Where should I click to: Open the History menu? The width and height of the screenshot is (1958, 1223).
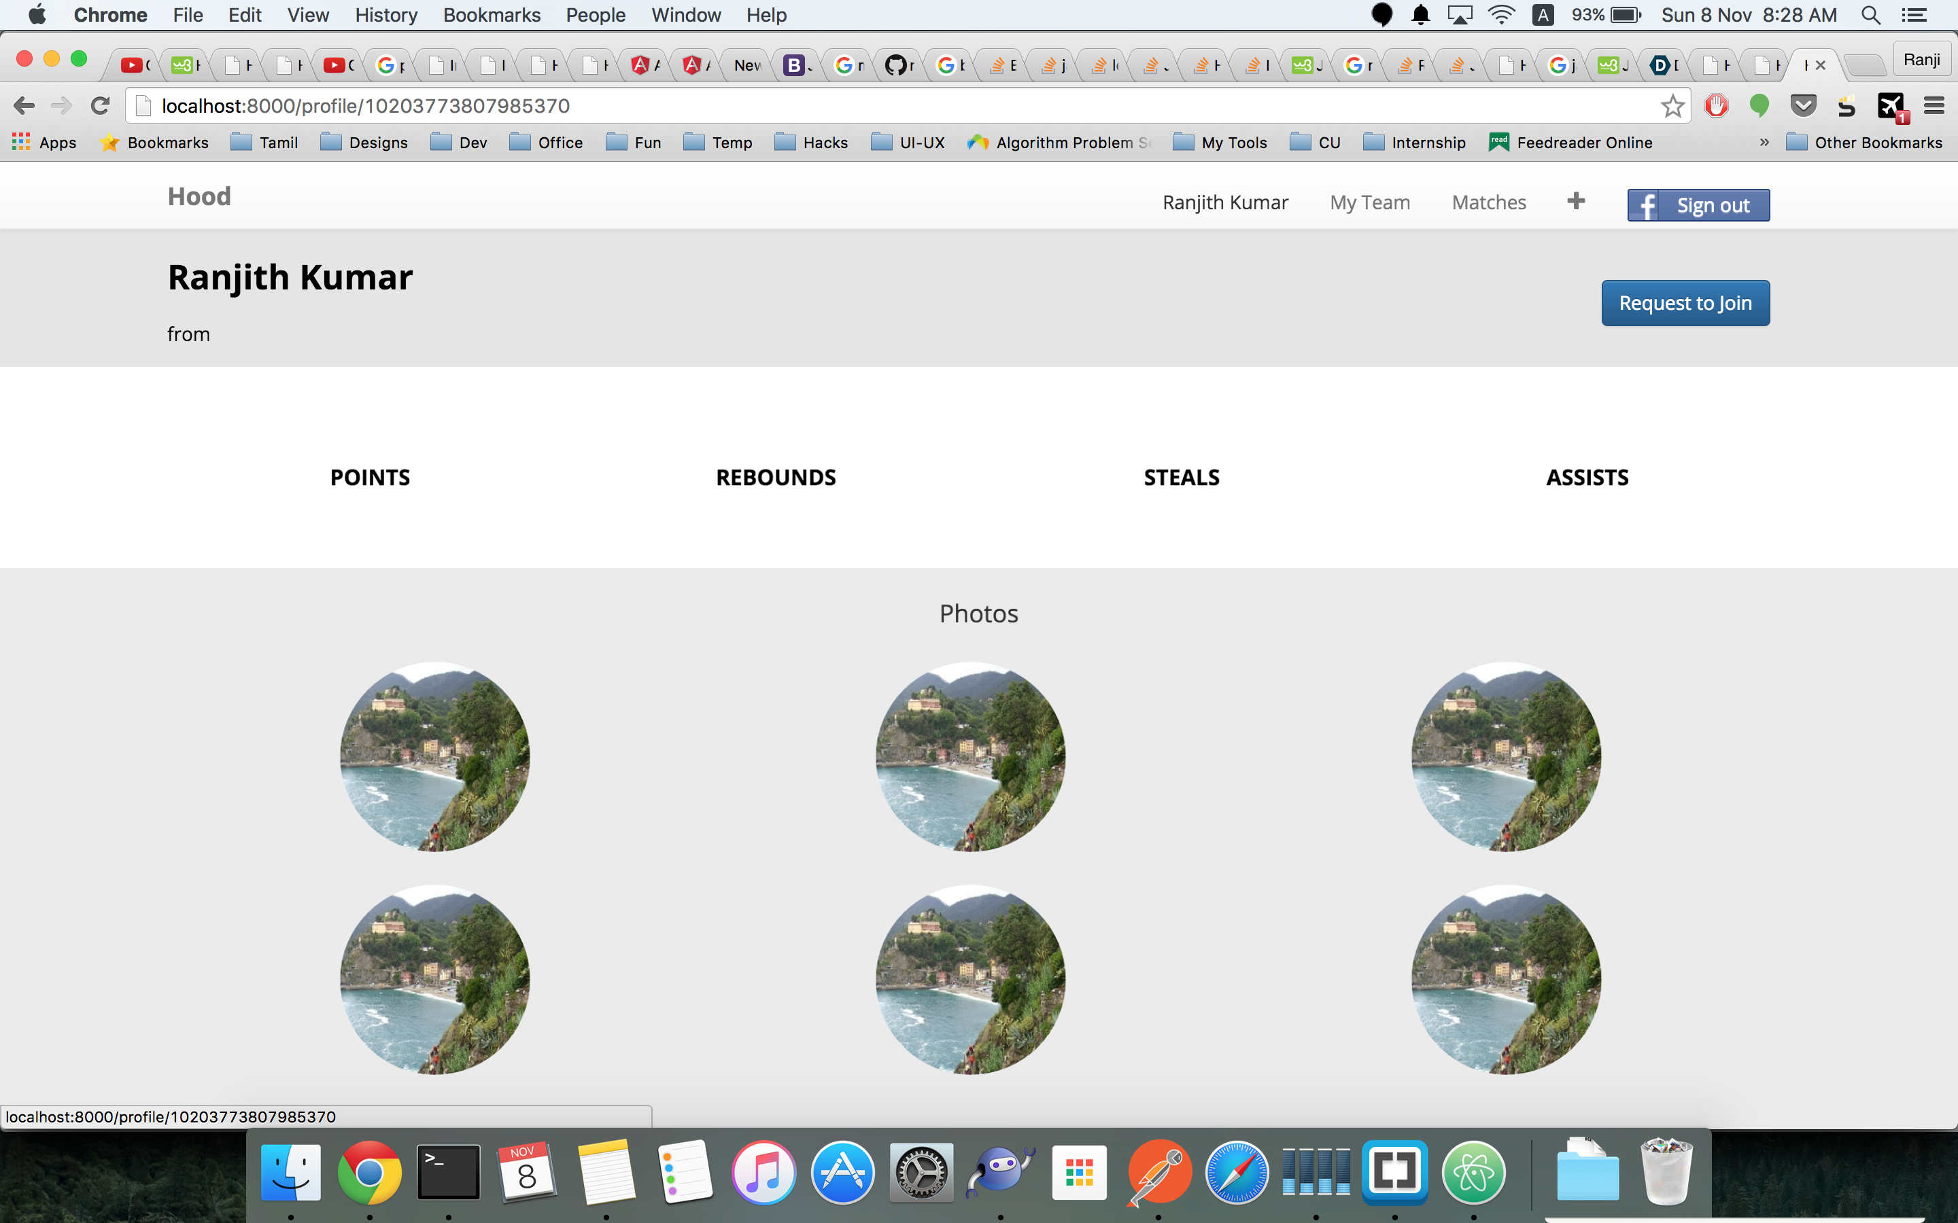click(386, 16)
